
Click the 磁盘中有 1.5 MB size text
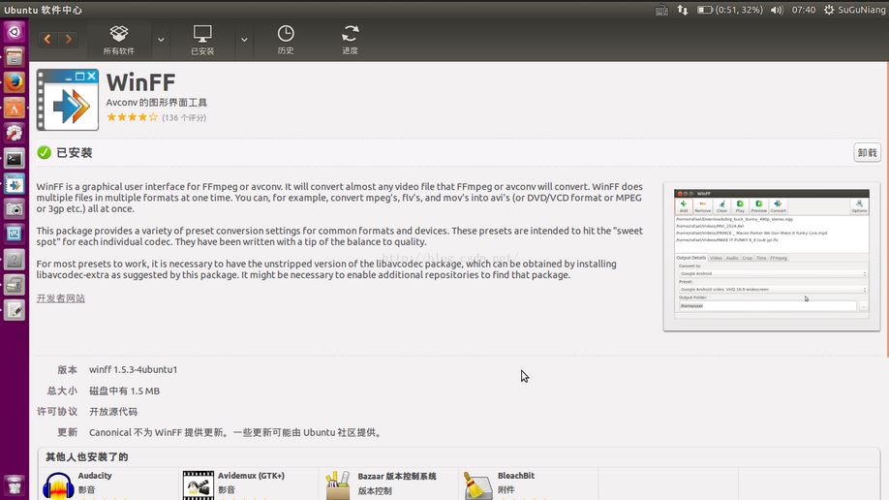(124, 391)
